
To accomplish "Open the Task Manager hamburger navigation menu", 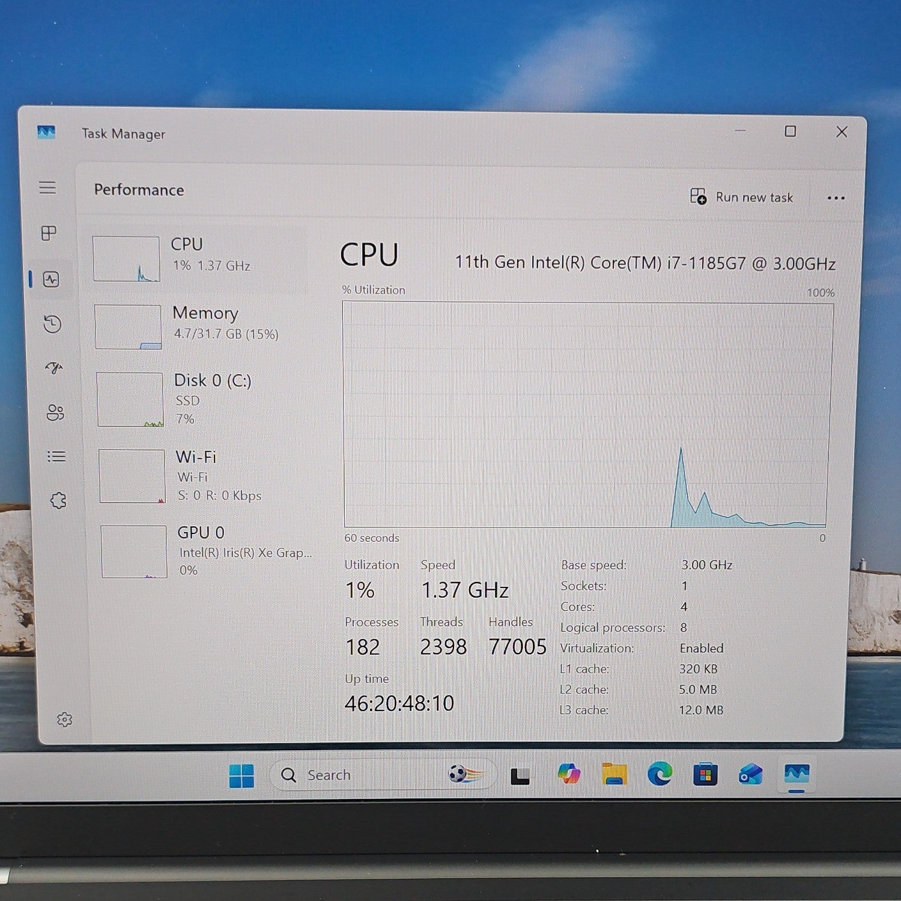I will click(x=47, y=187).
